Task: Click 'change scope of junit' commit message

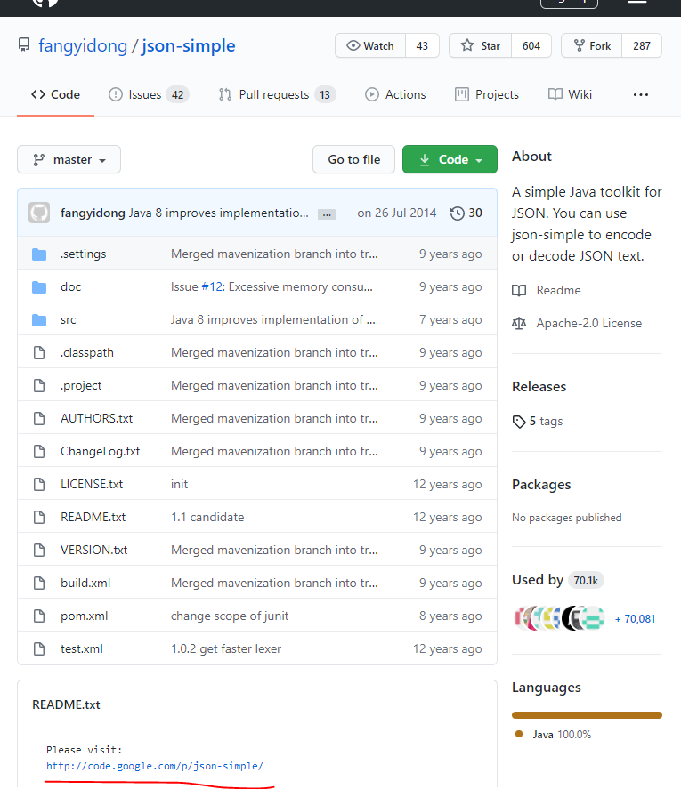Action: click(230, 616)
